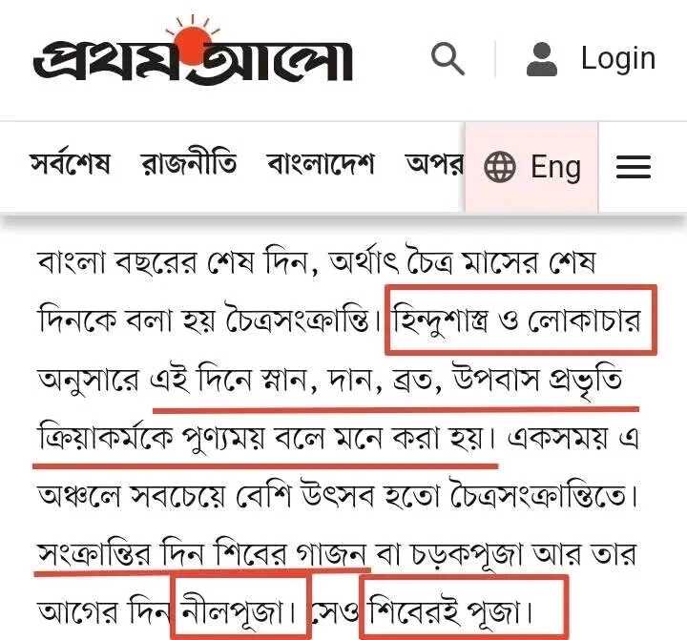Select the partially visible অপর tab

[x=435, y=164]
